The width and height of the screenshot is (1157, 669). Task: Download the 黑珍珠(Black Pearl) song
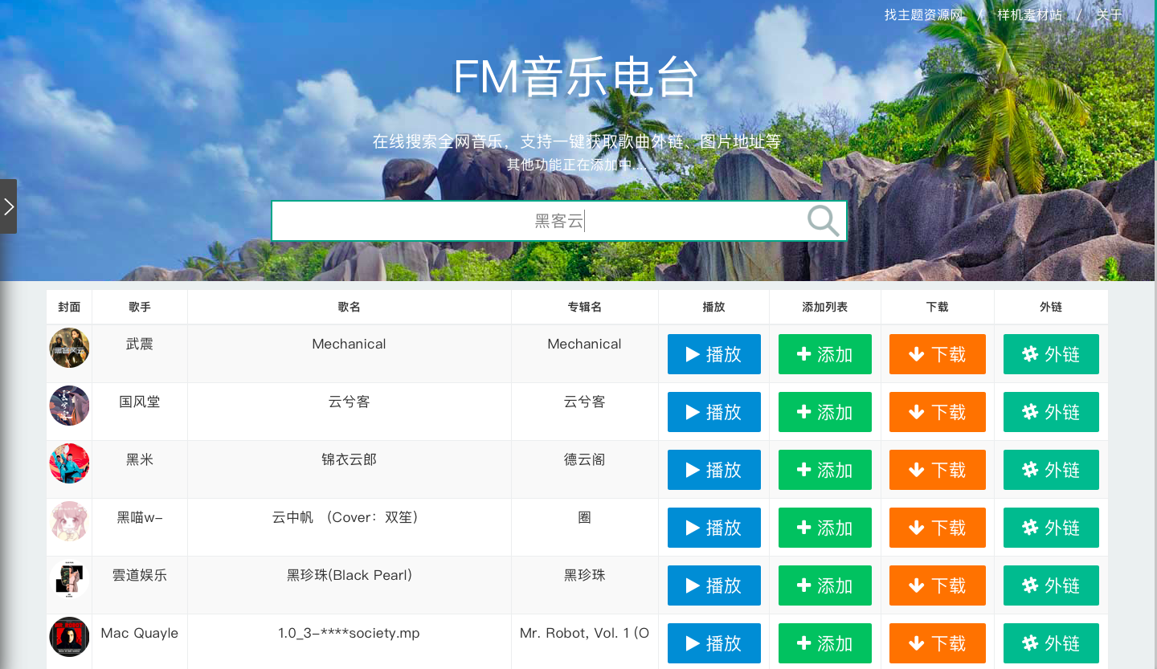click(x=937, y=585)
